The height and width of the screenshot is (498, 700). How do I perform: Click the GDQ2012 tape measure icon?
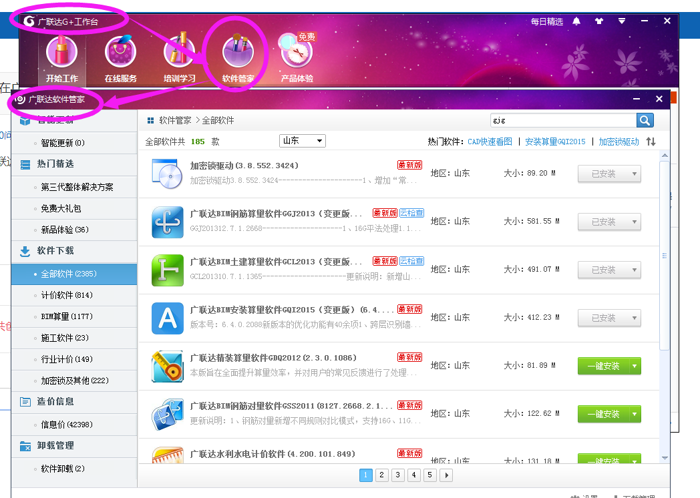point(168,366)
